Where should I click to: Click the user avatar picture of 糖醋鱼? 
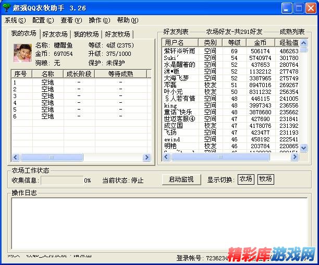(x=21, y=54)
